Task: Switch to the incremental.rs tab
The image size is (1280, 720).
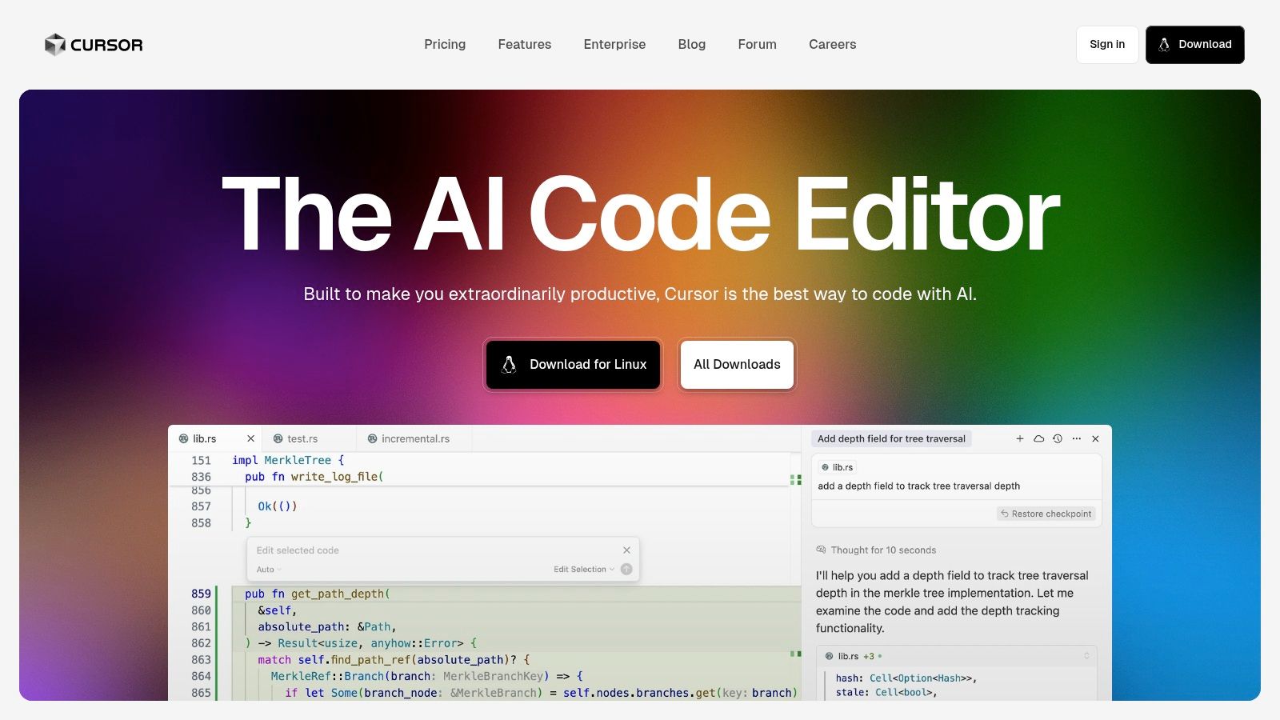Action: [415, 438]
